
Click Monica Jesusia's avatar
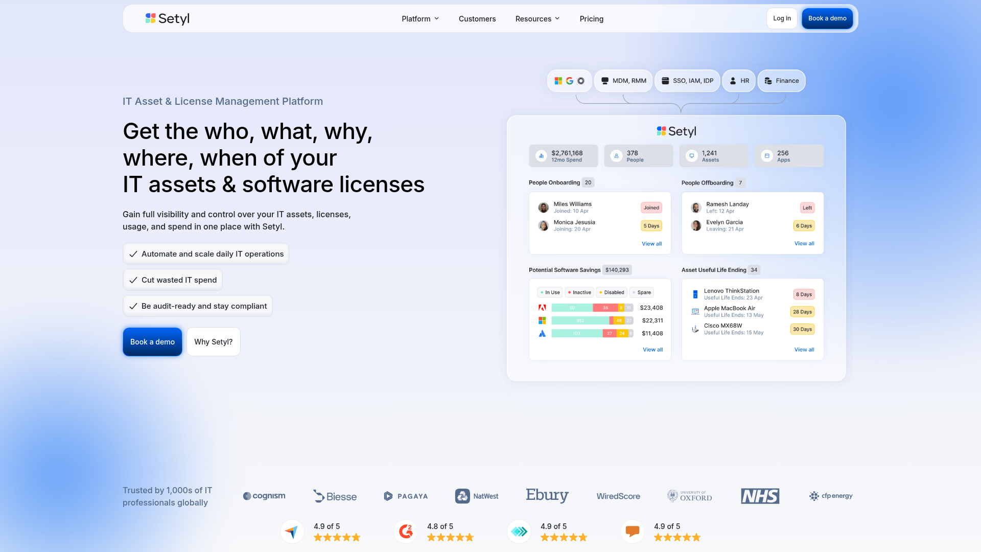544,225
